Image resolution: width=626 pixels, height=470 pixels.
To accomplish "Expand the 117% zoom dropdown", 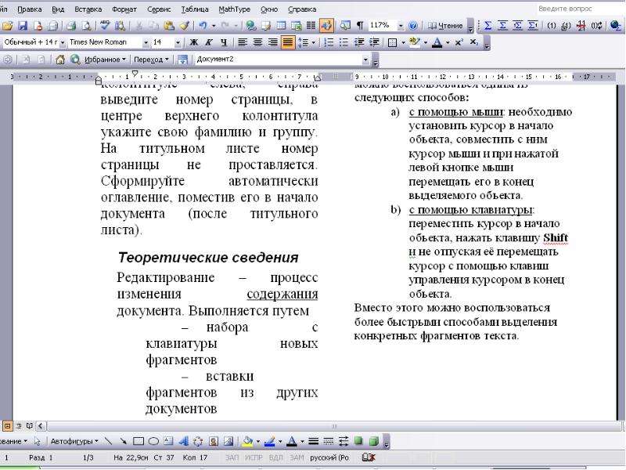I will [401, 26].
